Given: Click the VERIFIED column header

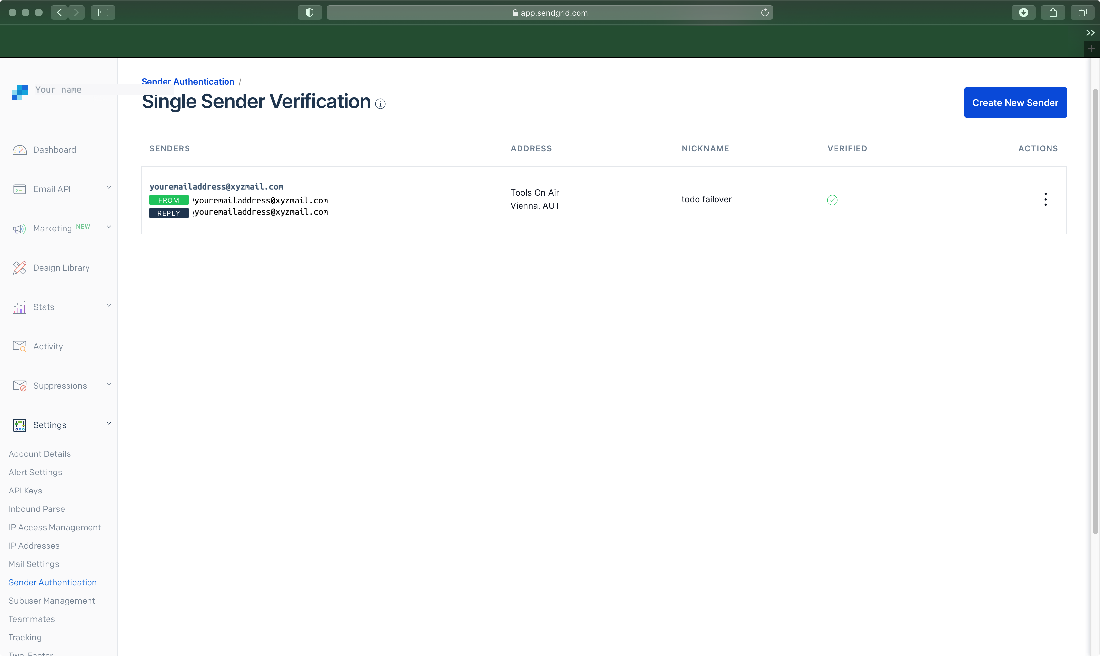Looking at the screenshot, I should (x=847, y=148).
